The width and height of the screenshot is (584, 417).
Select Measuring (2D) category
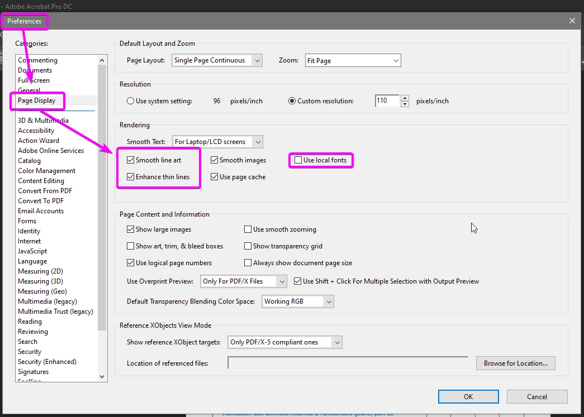(x=40, y=271)
